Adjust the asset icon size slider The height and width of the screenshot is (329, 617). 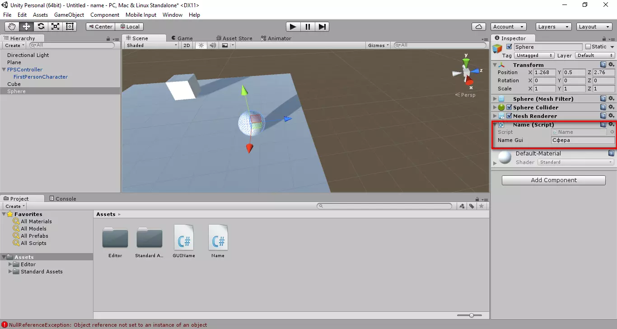pos(471,315)
